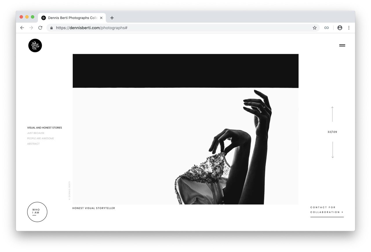Image resolution: width=371 pixels, height=252 pixels.
Task: Select Visual and Honest Stories category
Action: point(45,128)
